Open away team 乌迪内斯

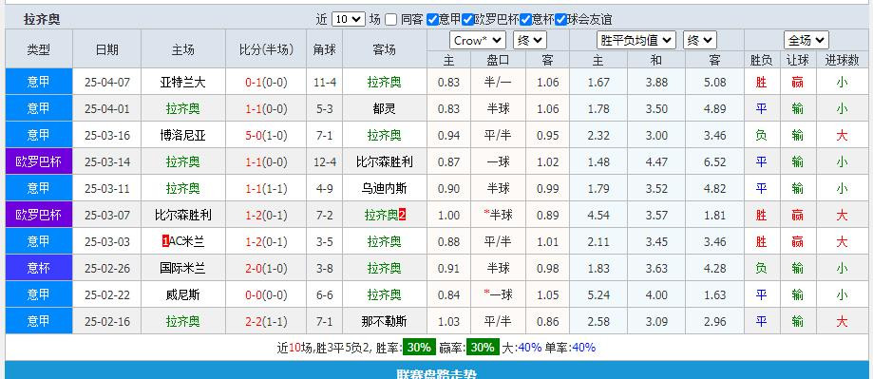[384, 189]
